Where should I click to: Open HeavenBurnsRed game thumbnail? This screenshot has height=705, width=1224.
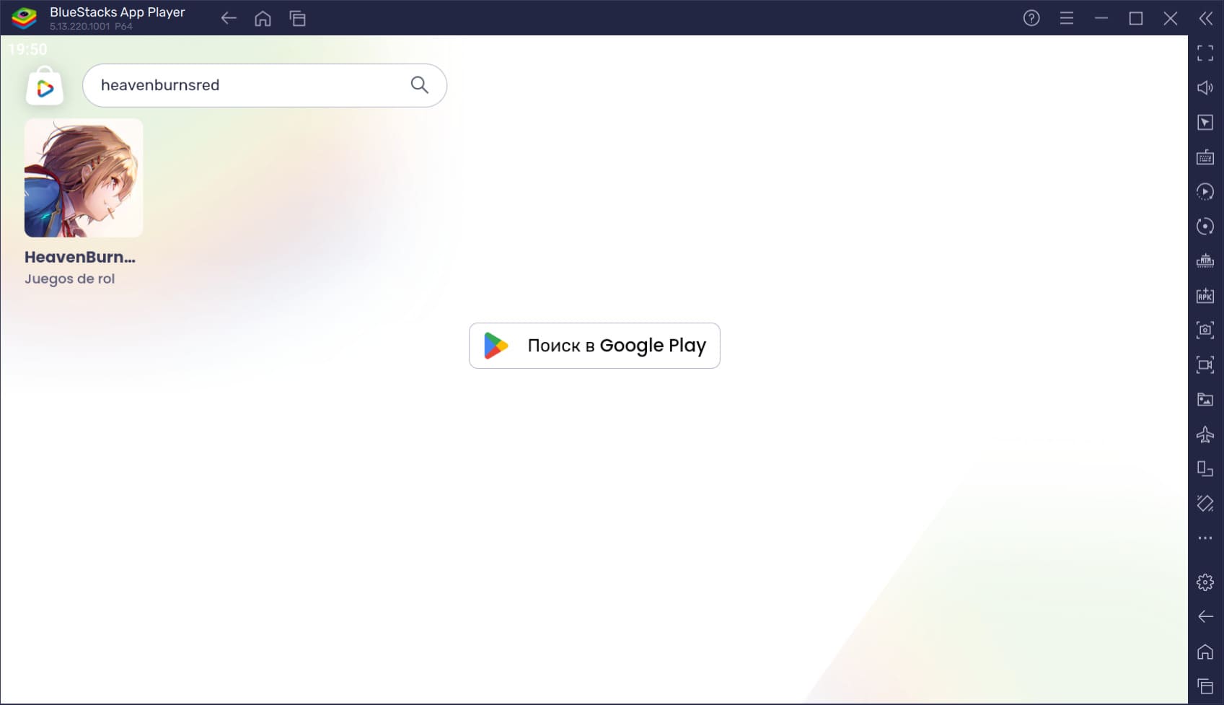pyautogui.click(x=84, y=178)
